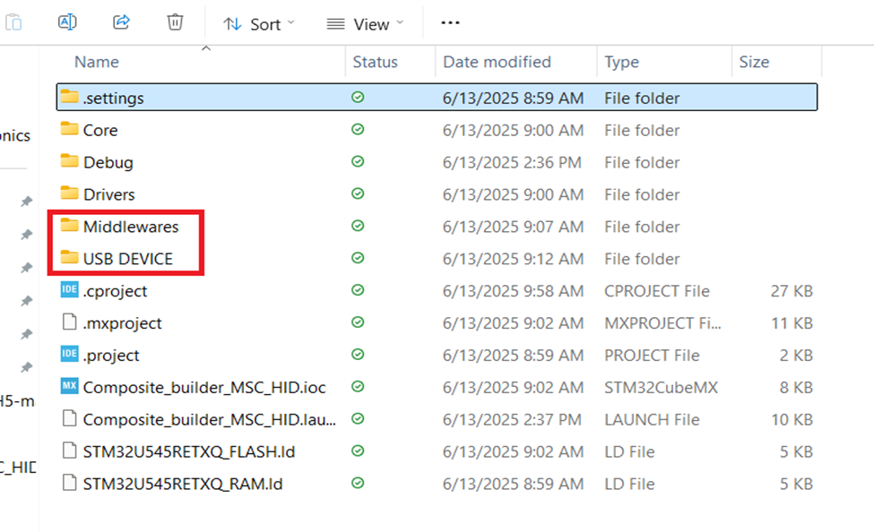Select the STM32U545RETXQ_RAM.ld file name
The height and width of the screenshot is (532, 874).
(183, 485)
